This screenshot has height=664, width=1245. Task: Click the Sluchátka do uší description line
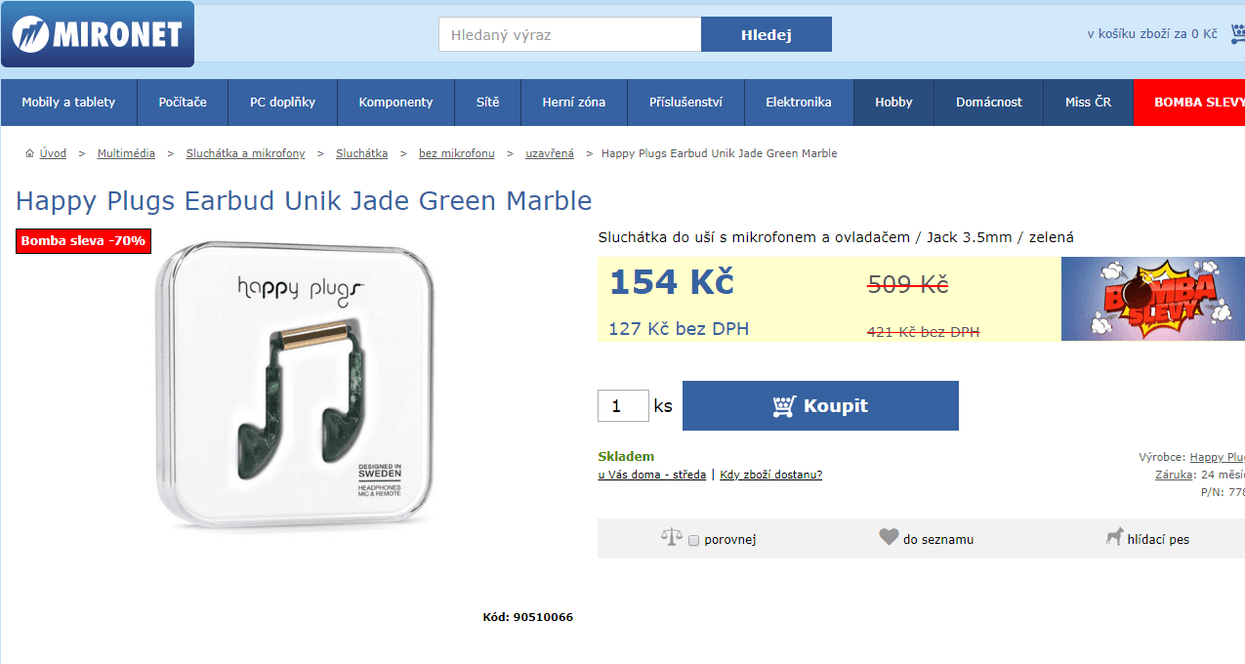click(x=836, y=237)
